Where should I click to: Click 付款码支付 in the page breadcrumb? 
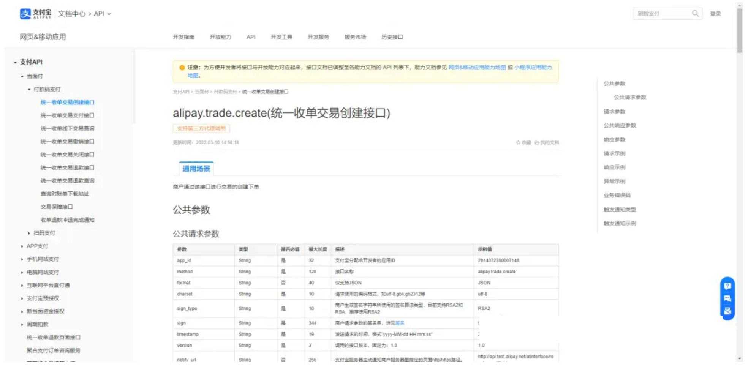[225, 92]
